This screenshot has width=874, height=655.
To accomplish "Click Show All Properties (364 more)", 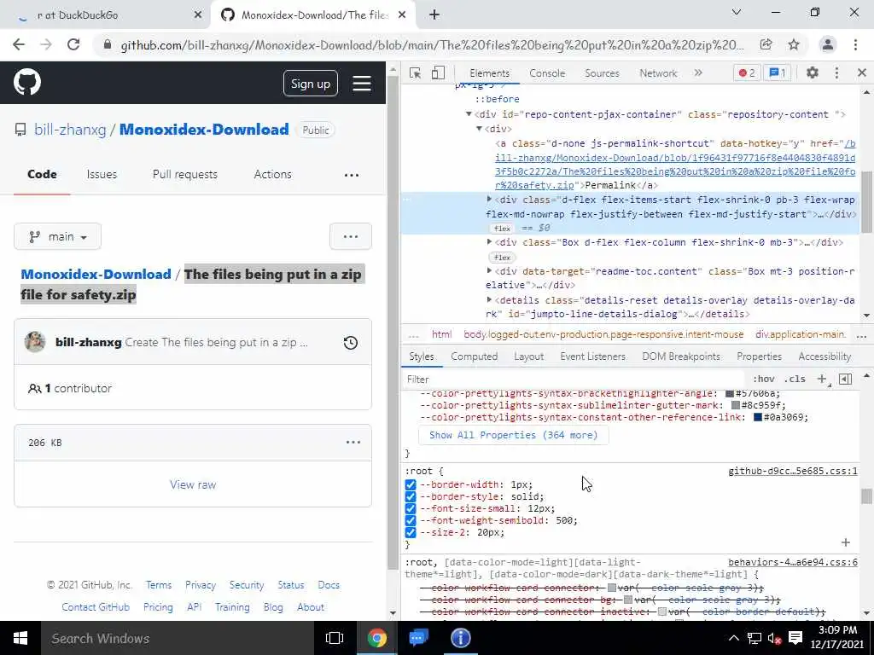I will pos(513,435).
